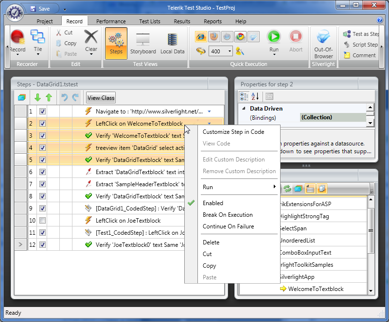Click the Telerik application orb button
This screenshot has width=389, height=322.
tap(15, 13)
